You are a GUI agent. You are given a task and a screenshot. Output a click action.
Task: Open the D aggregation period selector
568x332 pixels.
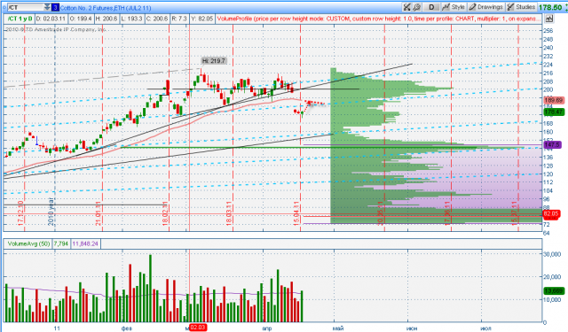point(431,7)
